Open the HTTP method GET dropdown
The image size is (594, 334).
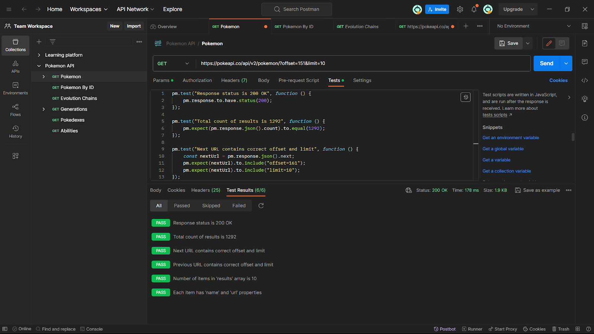(174, 63)
